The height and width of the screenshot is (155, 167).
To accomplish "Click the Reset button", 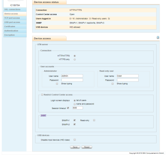I will [x=87, y=147].
